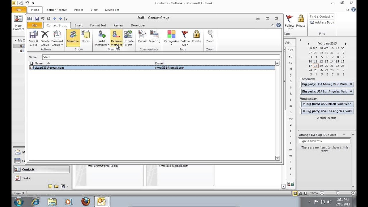Click zoom slider in status bar
The image size is (368, 207).
pyautogui.click(x=338, y=193)
